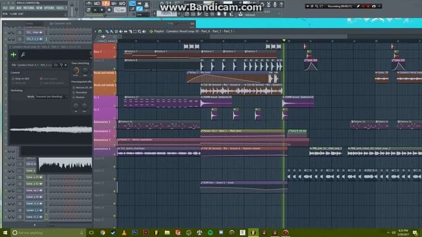Click the tempo value field
This screenshot has width=422, height=237.
pyautogui.click(x=119, y=10)
